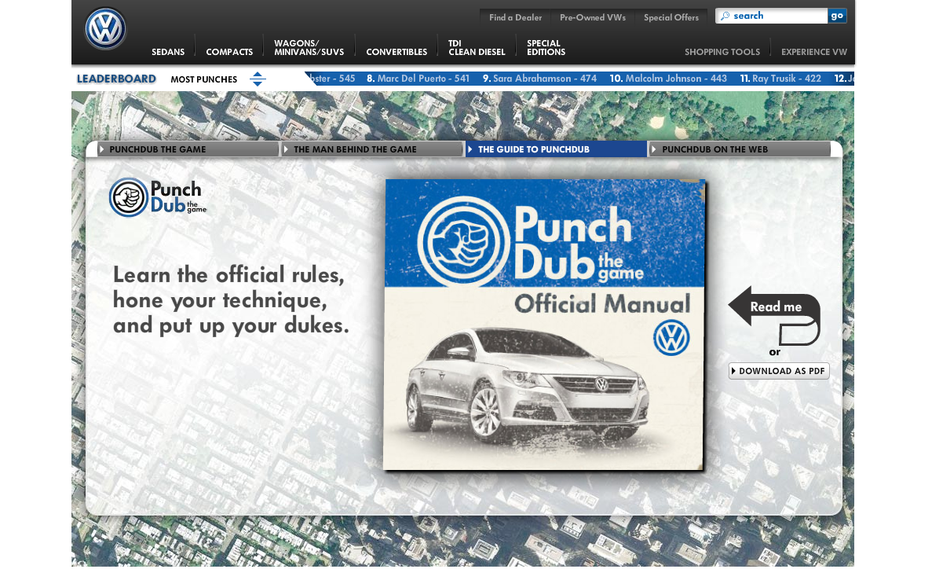932x580 pixels.
Task: Switch to Punchdub The Game tab
Action: pos(188,149)
